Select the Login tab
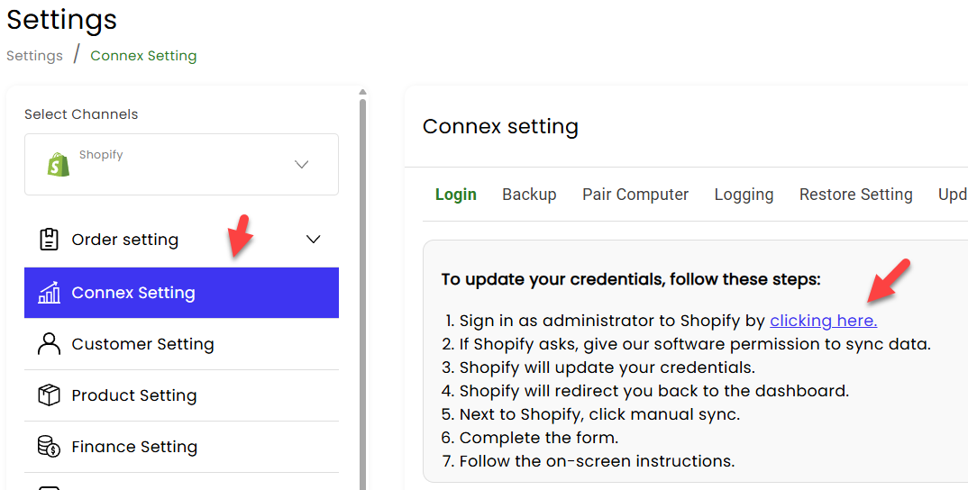 click(455, 195)
